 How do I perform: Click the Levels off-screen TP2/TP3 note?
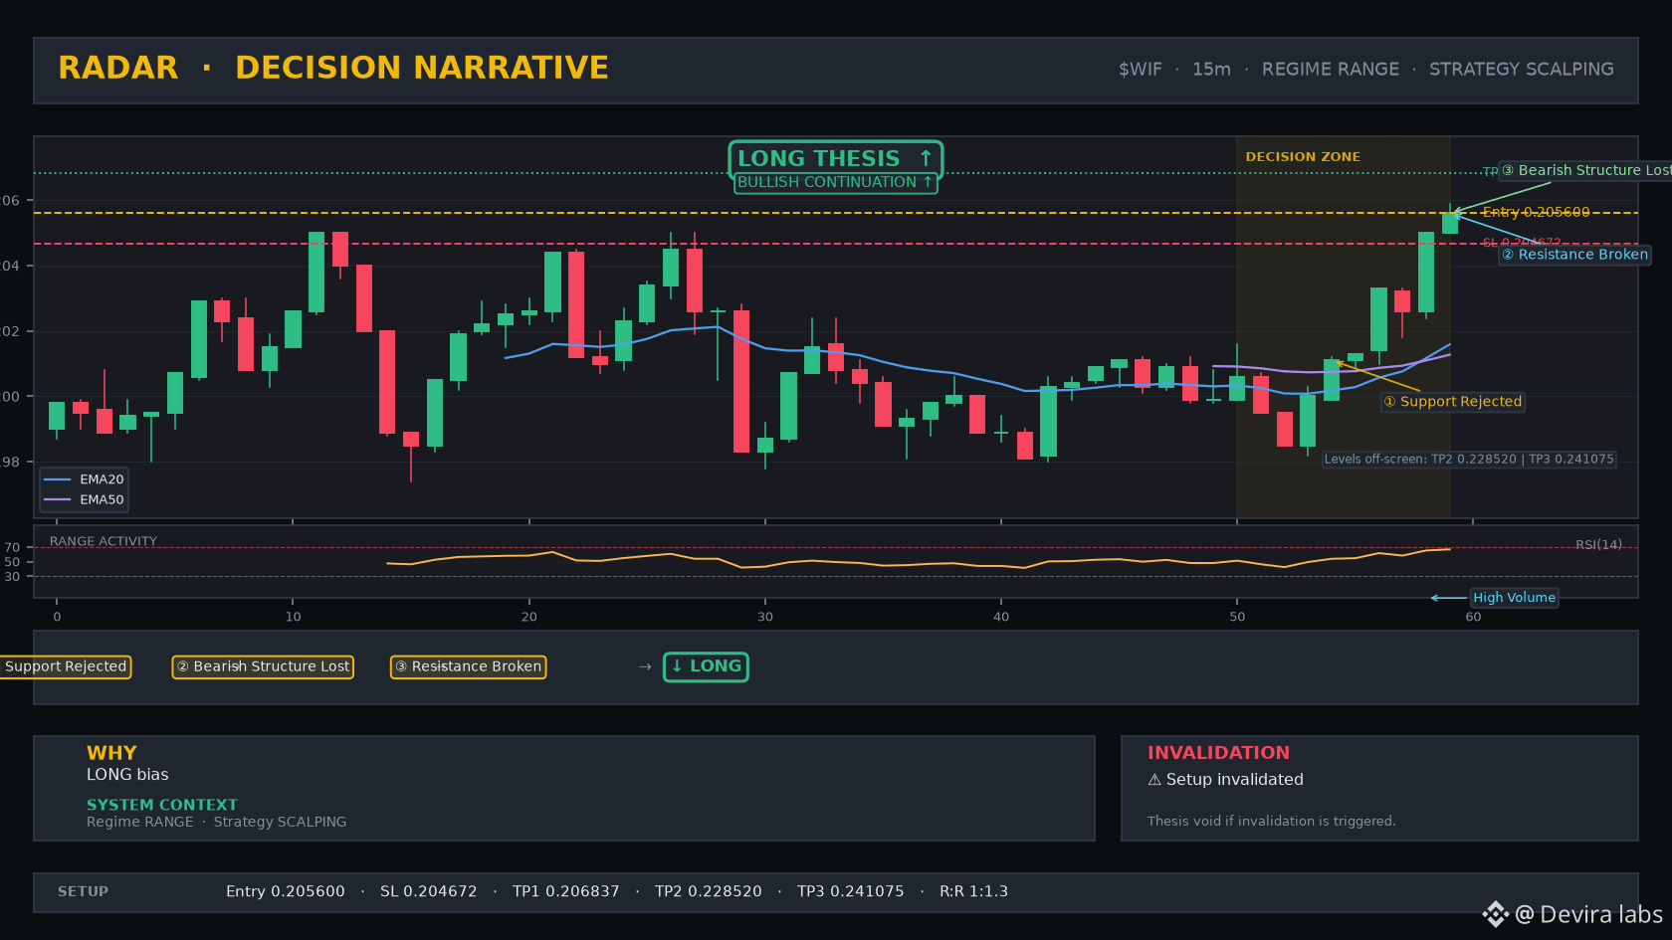[1468, 460]
